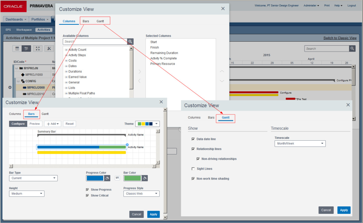363x223 pixels.
Task: Switch to Bars tab in Columns dialog
Action: (x=86, y=21)
